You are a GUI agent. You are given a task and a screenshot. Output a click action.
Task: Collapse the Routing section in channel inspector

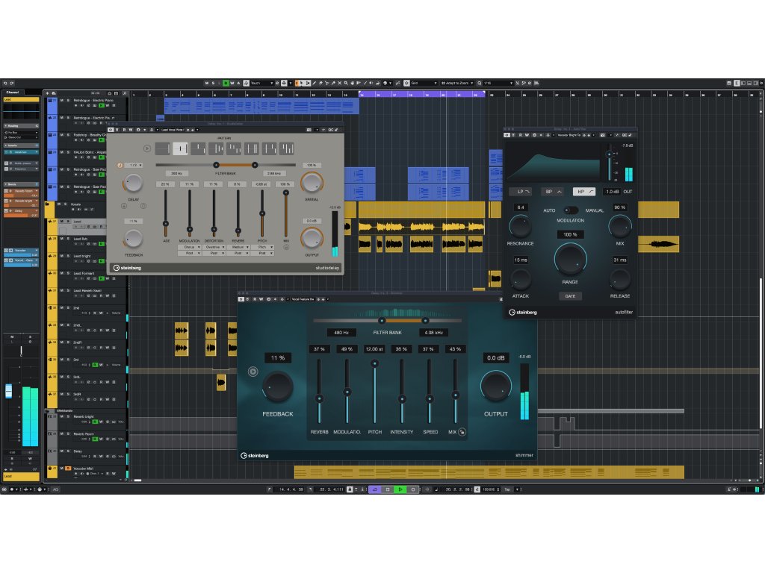(x=22, y=125)
